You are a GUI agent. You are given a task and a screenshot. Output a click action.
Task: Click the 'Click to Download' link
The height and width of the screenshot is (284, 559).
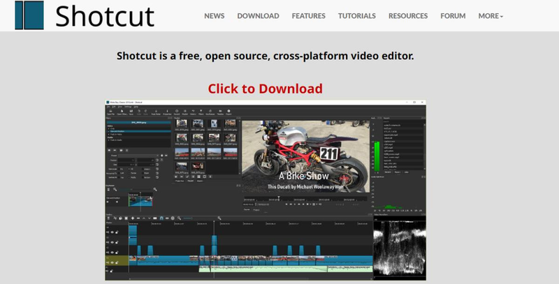pyautogui.click(x=265, y=89)
